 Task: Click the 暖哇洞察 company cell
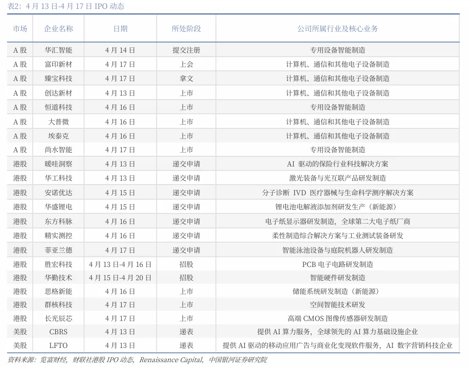pos(58,164)
